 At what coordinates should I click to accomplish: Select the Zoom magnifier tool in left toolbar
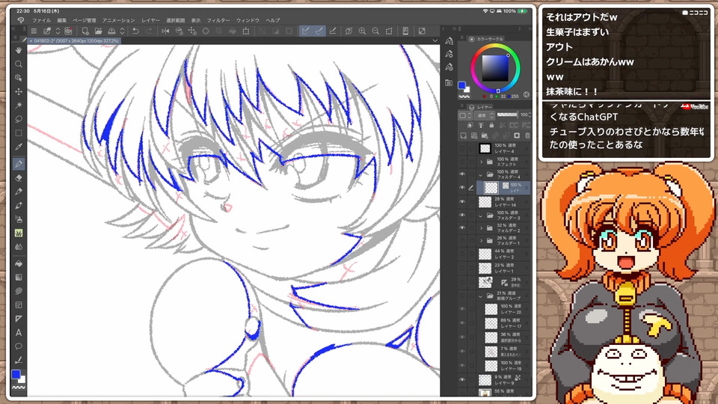[18, 64]
